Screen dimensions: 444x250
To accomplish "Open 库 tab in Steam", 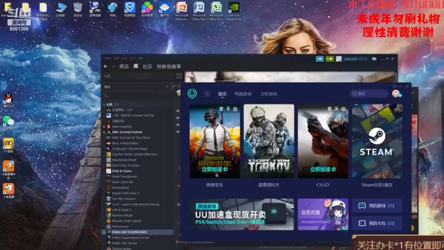I will pos(136,66).
